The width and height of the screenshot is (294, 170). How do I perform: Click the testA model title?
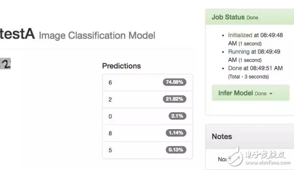coord(17,34)
